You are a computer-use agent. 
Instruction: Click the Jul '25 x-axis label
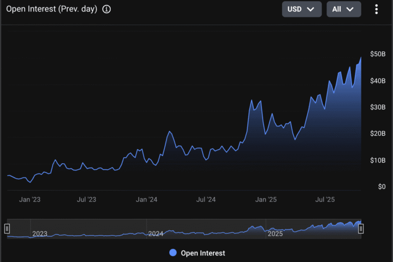click(x=325, y=200)
